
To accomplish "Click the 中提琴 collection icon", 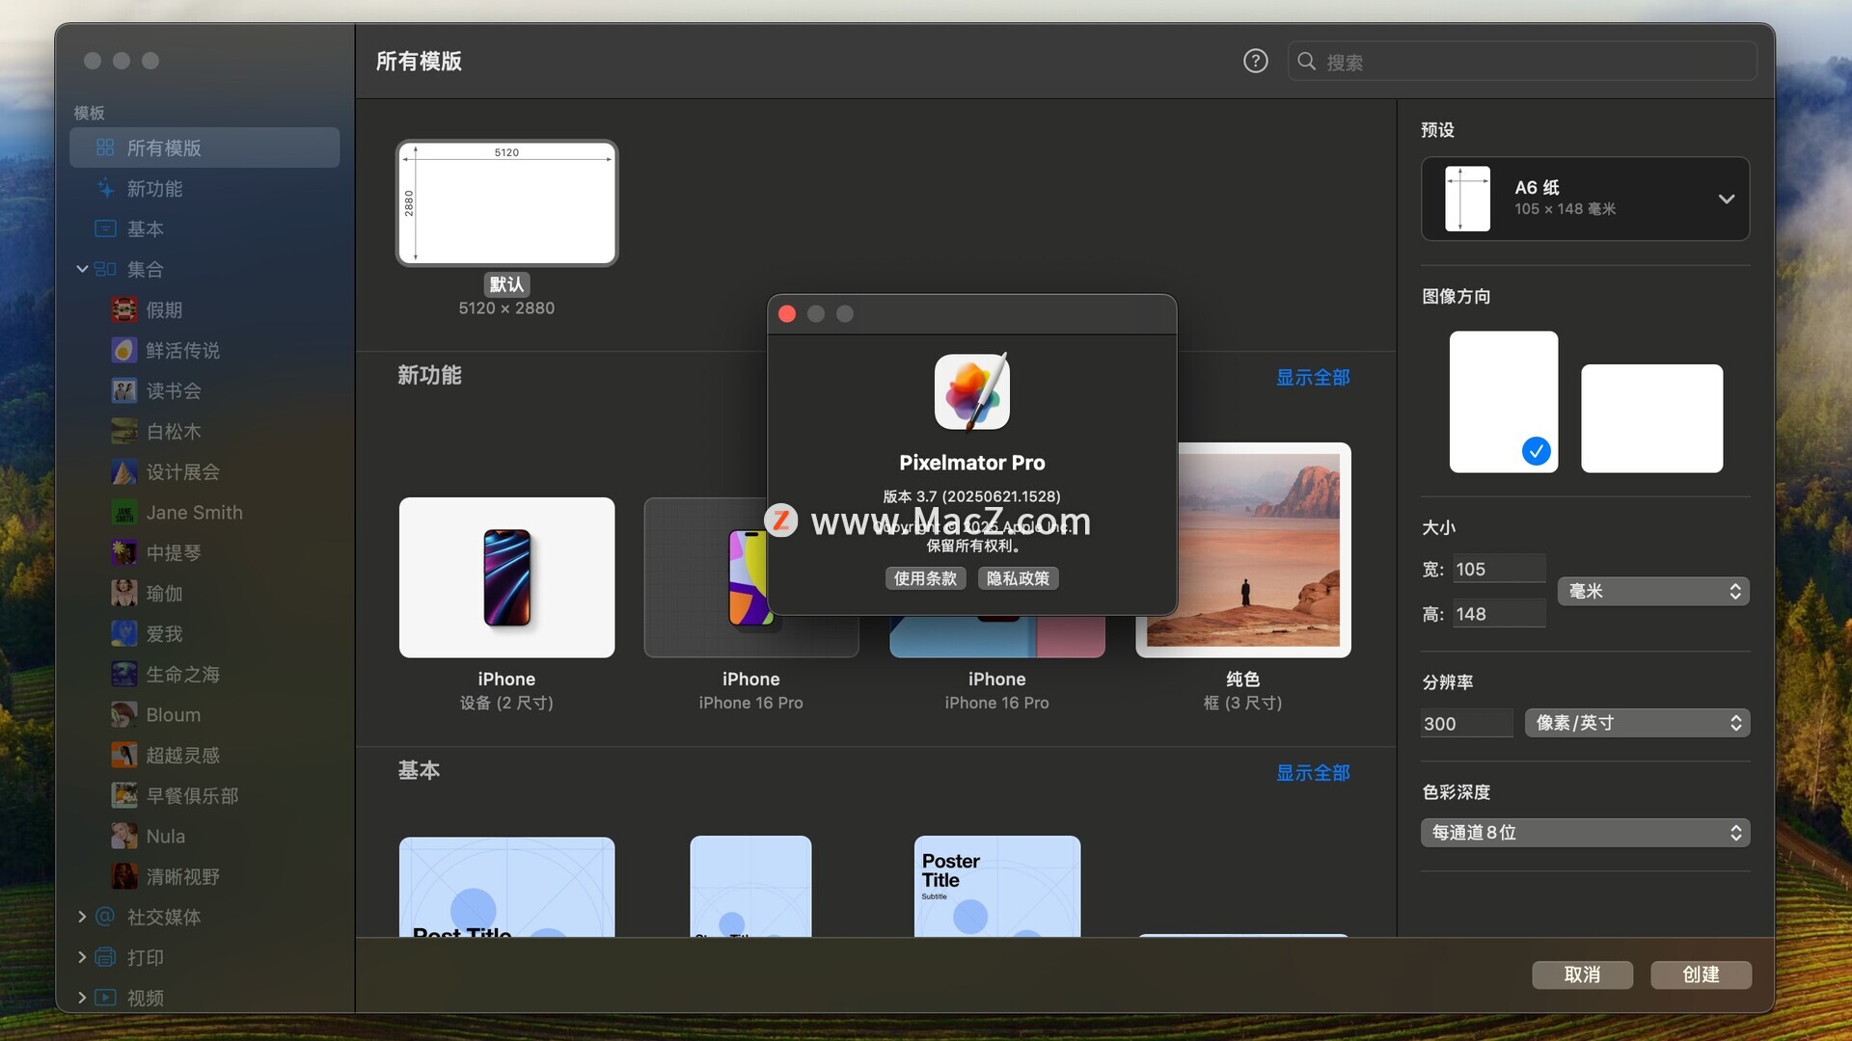I will (x=123, y=552).
